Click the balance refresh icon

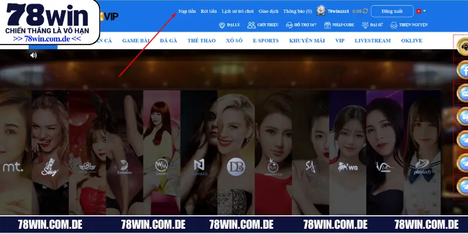(x=366, y=11)
